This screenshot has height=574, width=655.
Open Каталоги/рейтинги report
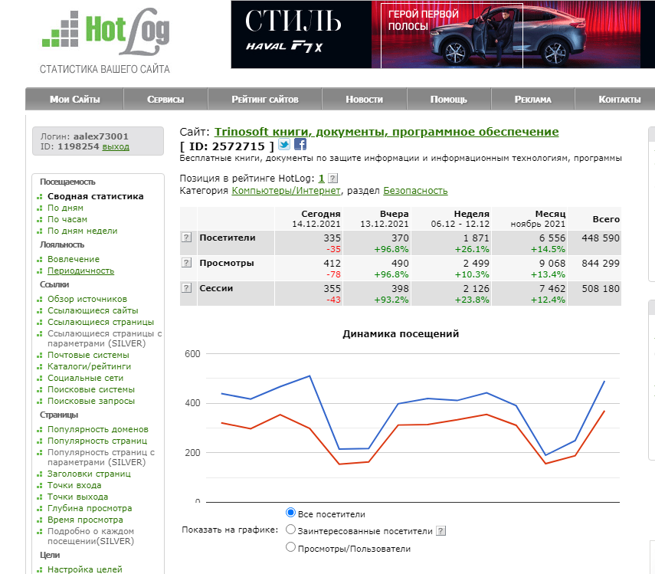89,366
